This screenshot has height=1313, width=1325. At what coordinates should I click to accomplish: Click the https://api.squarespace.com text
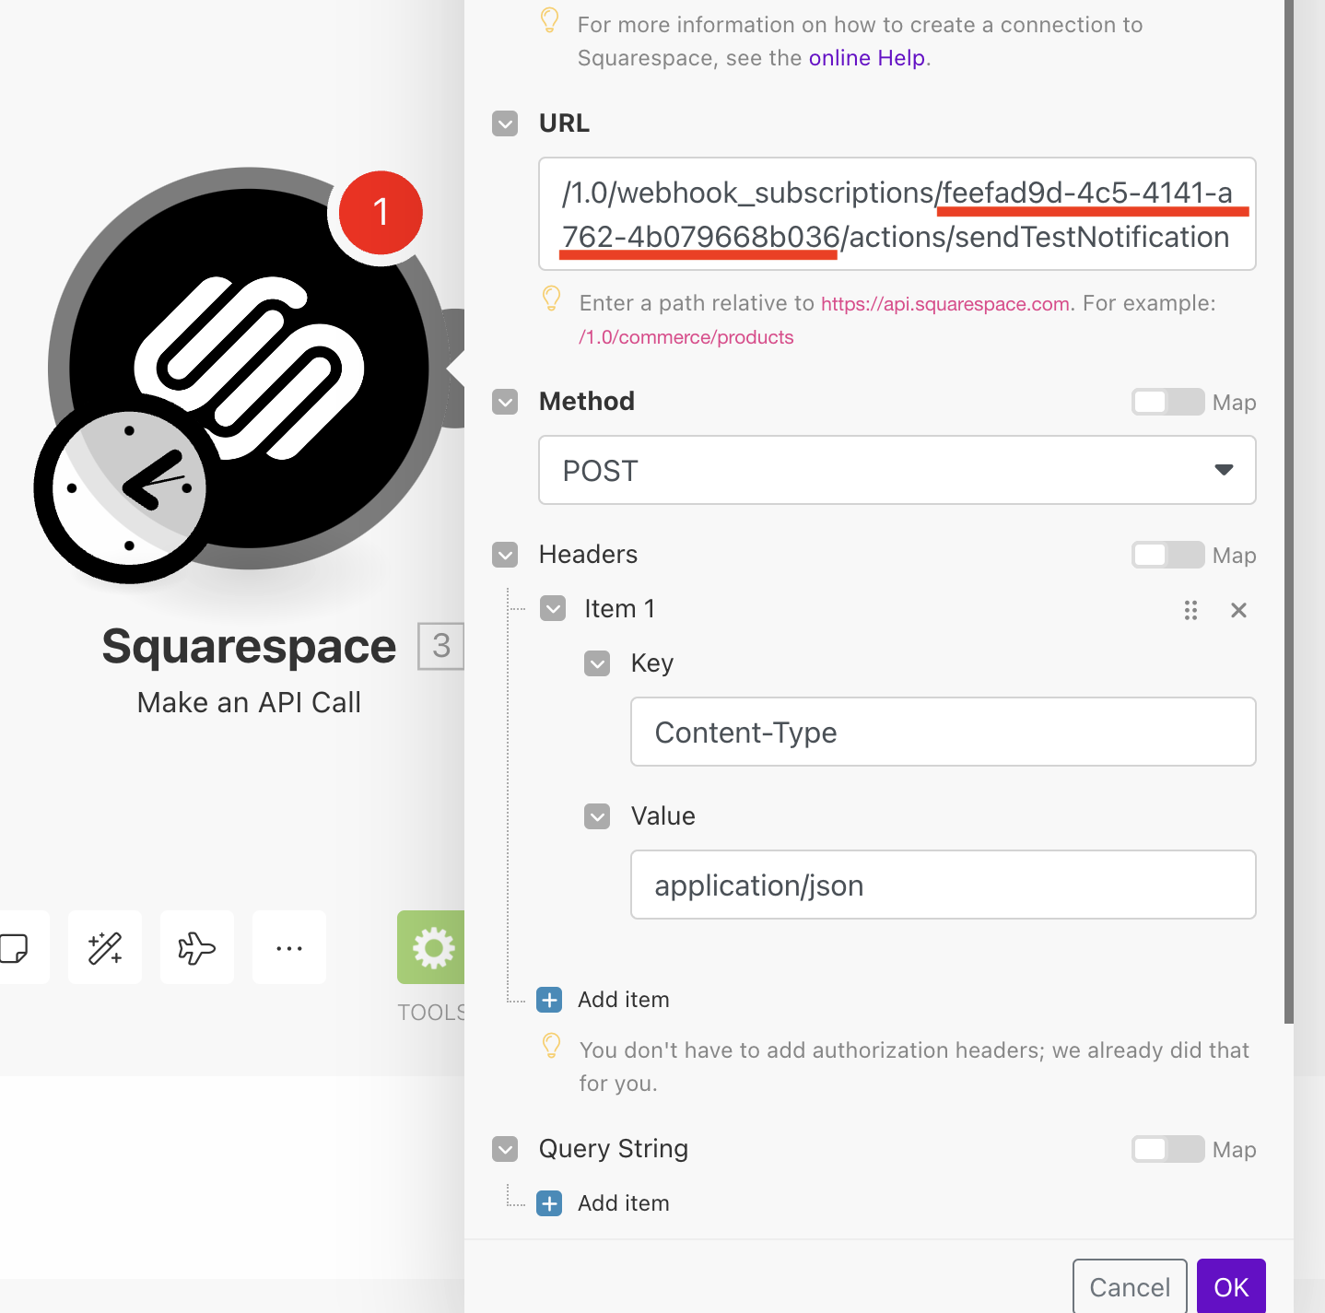(x=945, y=304)
